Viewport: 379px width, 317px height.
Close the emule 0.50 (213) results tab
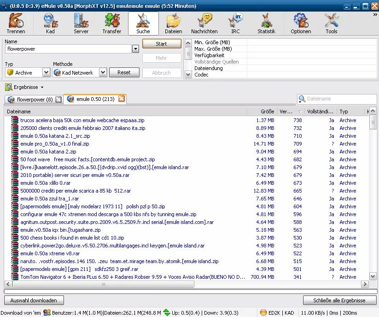(x=122, y=99)
